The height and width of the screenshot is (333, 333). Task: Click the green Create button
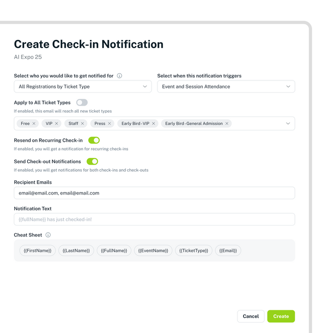click(x=281, y=316)
